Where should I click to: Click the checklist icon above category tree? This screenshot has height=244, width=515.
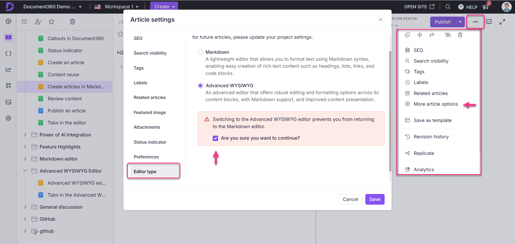click(24, 21)
